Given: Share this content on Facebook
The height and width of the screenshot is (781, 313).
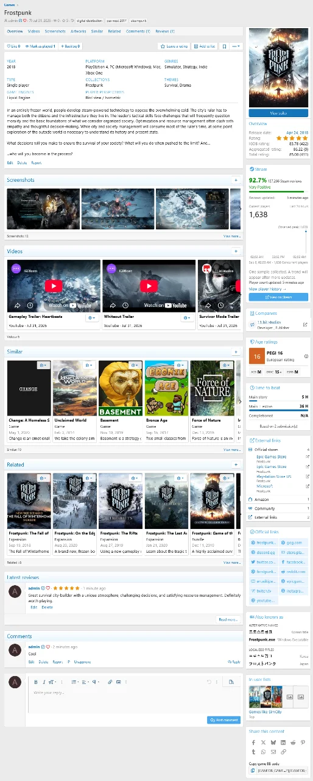Looking at the screenshot, I should click(x=253, y=743).
